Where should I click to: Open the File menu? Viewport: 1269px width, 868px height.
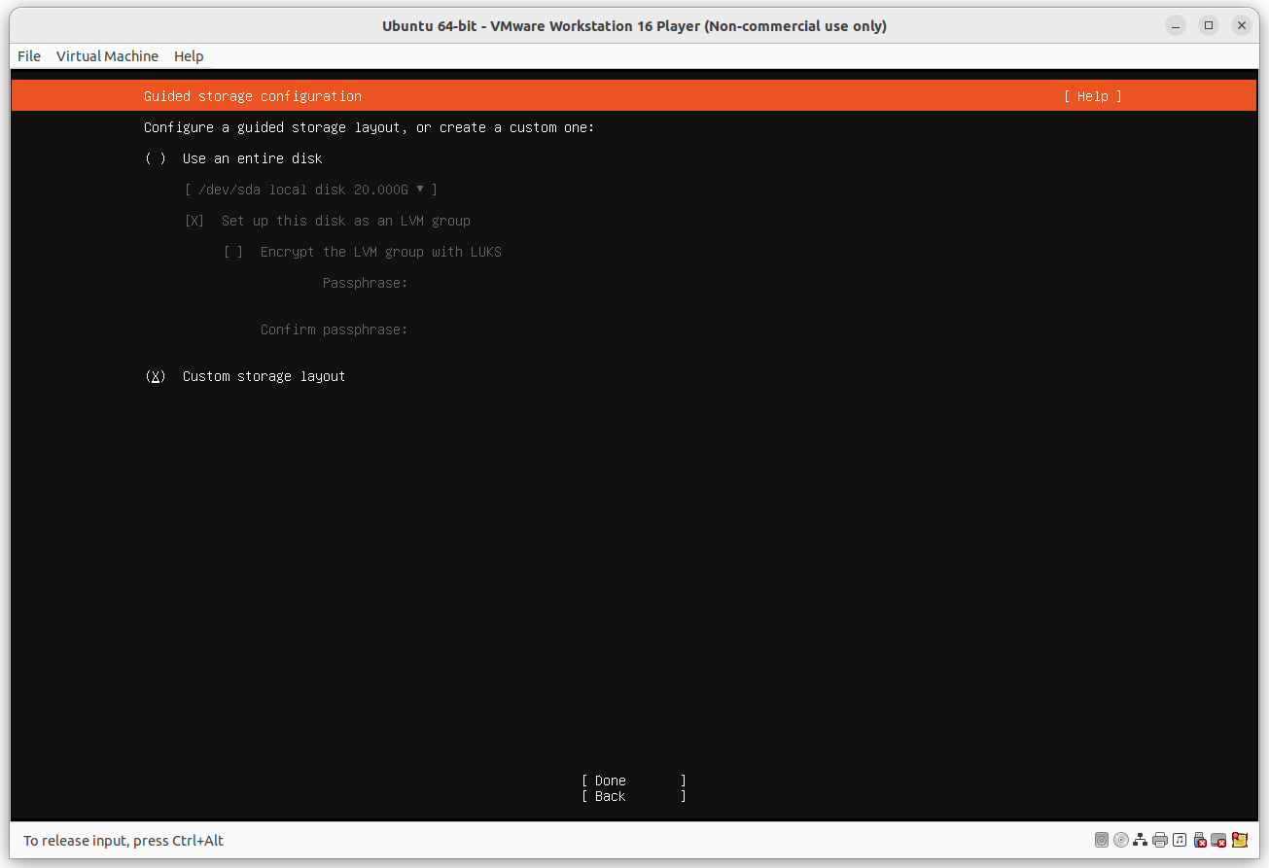28,56
